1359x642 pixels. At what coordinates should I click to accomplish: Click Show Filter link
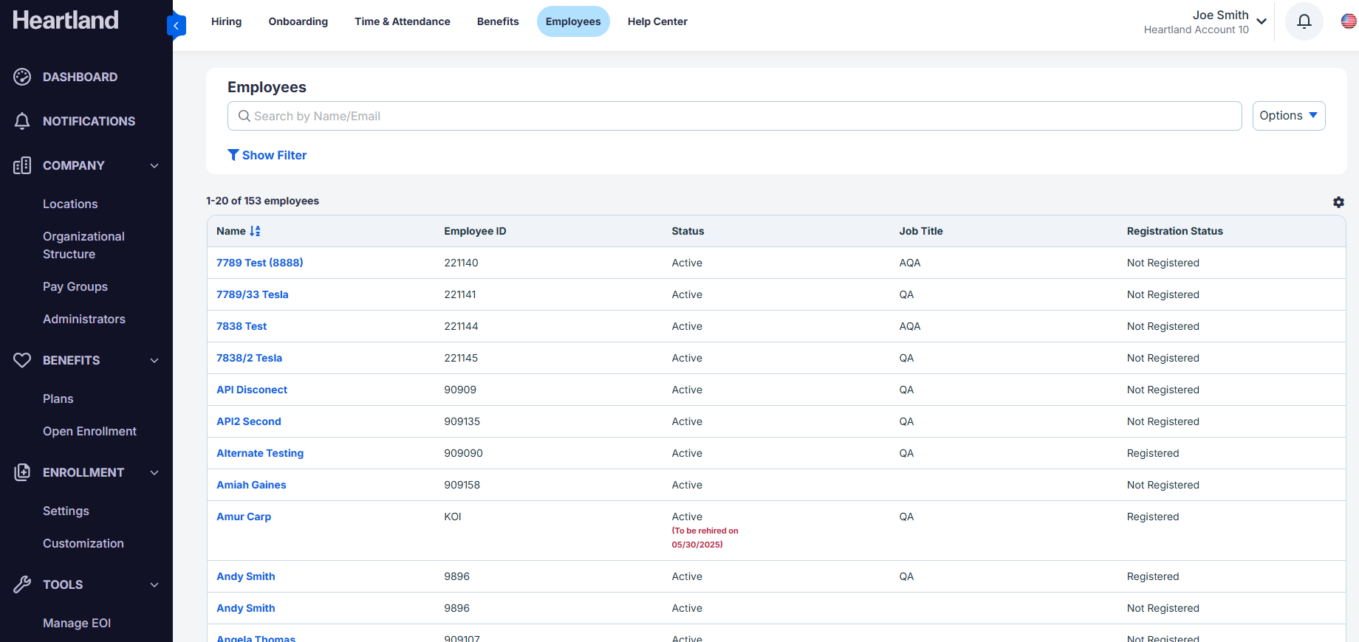pos(267,155)
